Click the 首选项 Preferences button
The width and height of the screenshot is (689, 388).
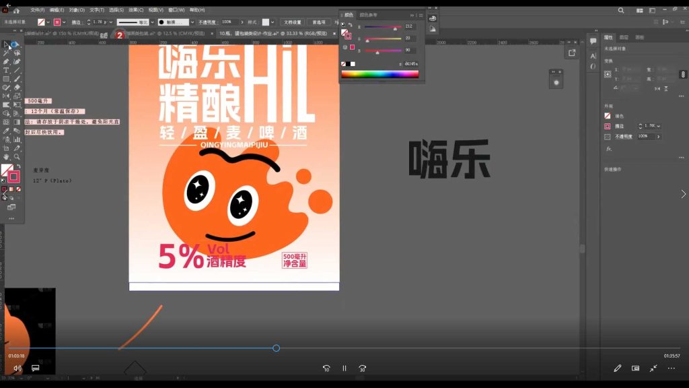pyautogui.click(x=320, y=22)
